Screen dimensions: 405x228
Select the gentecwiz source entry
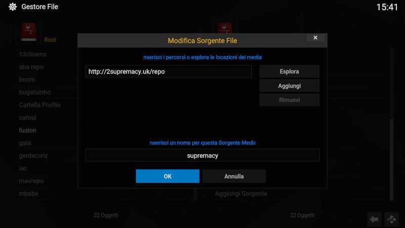(33, 156)
